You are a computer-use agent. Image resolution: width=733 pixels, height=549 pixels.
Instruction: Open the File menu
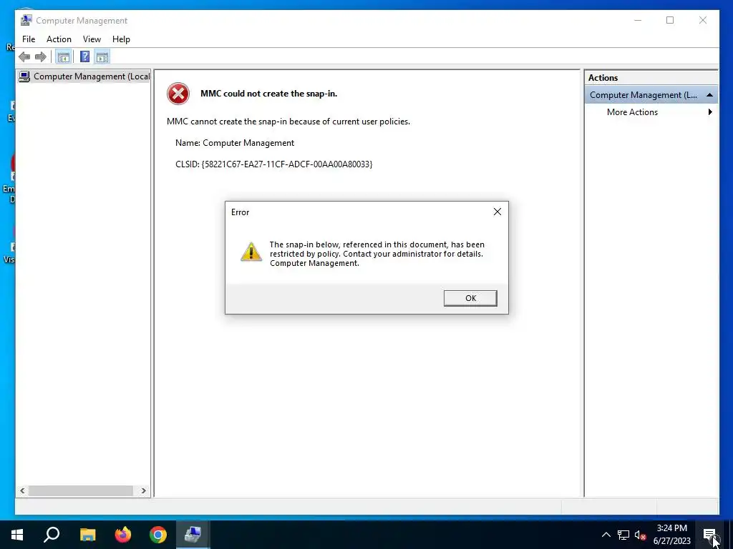29,39
